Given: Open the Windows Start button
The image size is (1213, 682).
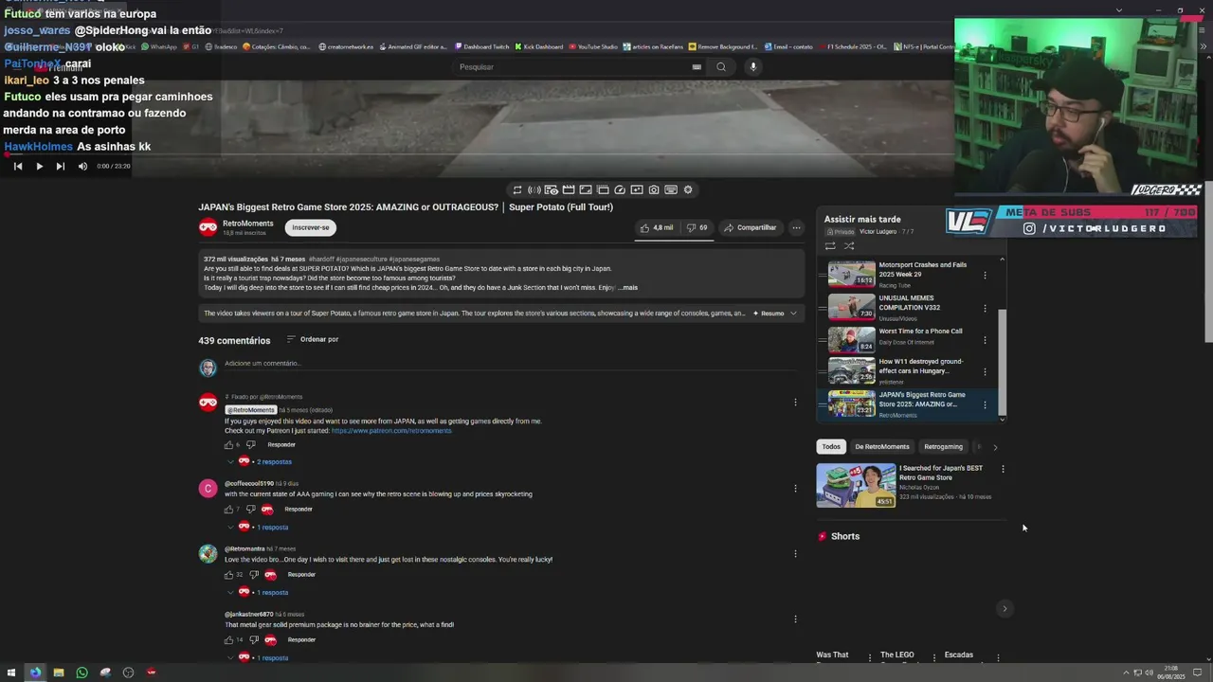Looking at the screenshot, I should tap(11, 673).
